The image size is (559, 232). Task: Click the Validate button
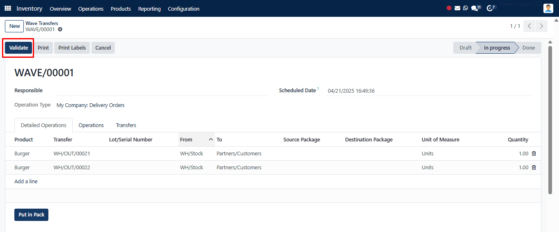(x=18, y=48)
